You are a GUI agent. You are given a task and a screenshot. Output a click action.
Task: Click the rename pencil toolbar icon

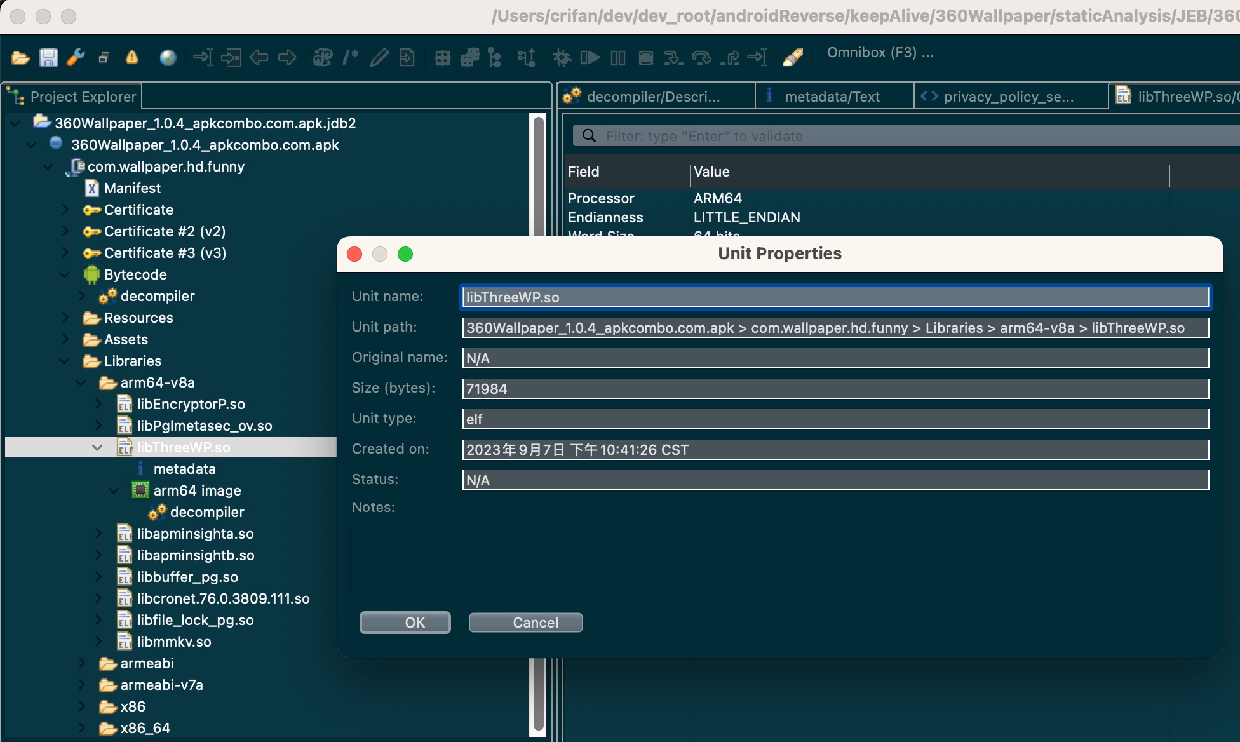coord(379,58)
